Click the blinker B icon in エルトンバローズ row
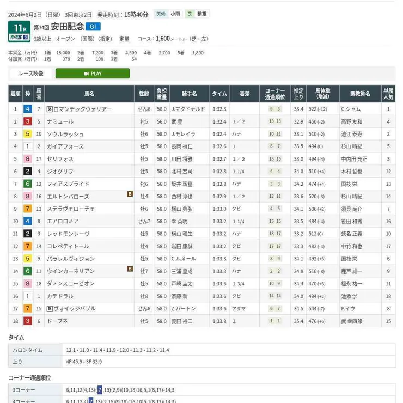The width and height of the screenshot is (403, 403). 130,193
